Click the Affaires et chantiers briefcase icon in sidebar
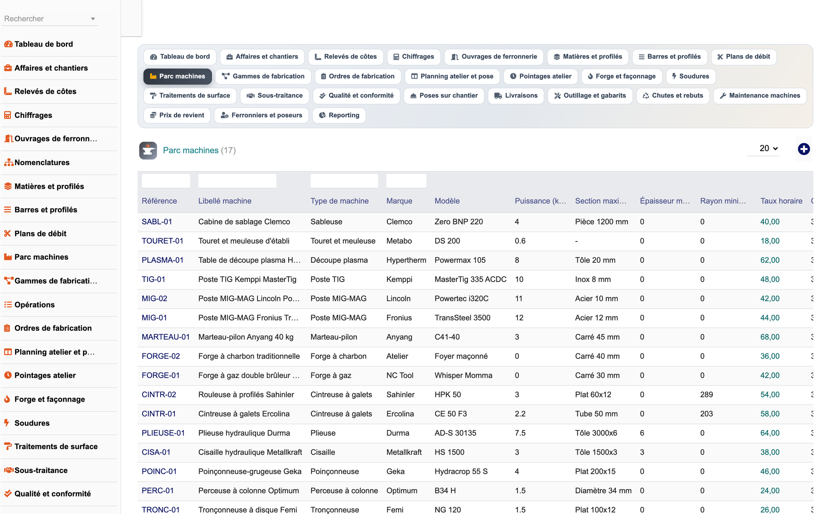 pyautogui.click(x=8, y=68)
